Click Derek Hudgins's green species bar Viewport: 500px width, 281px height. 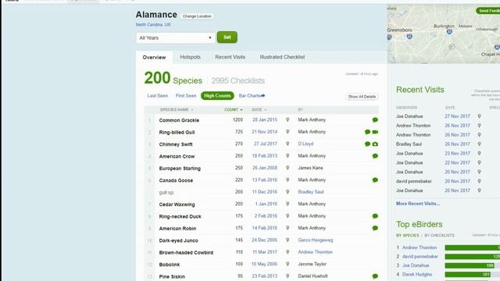467,274
